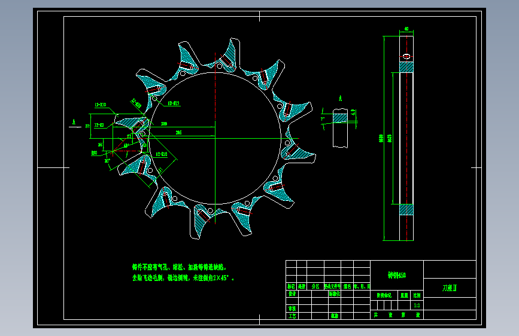Click the A label above the section detail

340,98
